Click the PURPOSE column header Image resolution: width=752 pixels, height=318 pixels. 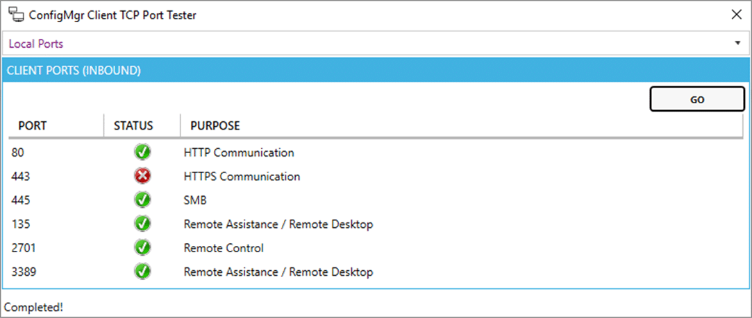[215, 126]
